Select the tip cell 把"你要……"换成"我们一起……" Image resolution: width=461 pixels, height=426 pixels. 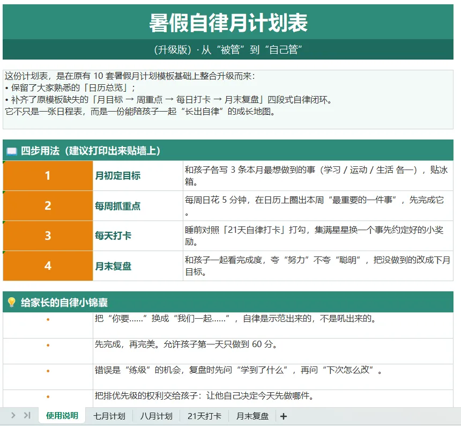tap(273, 325)
